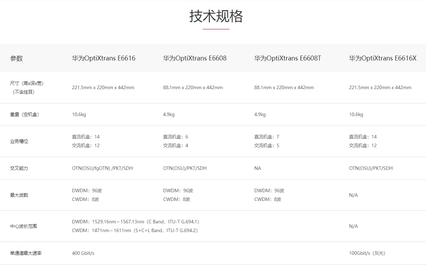This screenshot has height=266, width=426.
Task: Click the 'DWDM：1529.16nm～1567.13nm' wavelength line
Action: pyautogui.click(x=136, y=222)
